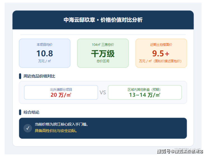Click the 千万级 total price text
The height and width of the screenshot is (156, 207).
(103, 53)
